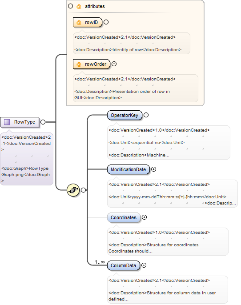Viewport: 241px width, 305px height.
Task: Click the 'Machine...' description annotation
Action: pos(139,155)
